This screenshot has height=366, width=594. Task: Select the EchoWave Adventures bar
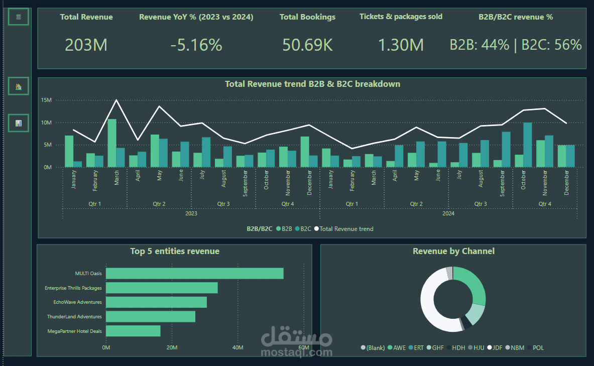click(157, 302)
